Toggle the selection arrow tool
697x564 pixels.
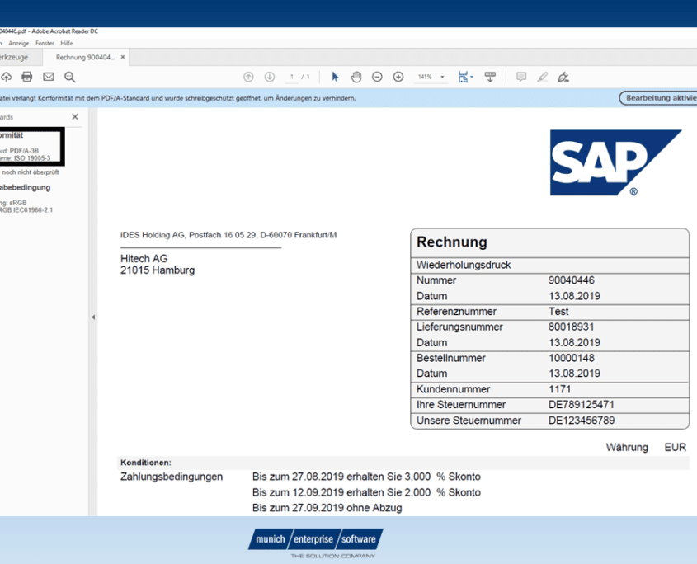(x=335, y=77)
